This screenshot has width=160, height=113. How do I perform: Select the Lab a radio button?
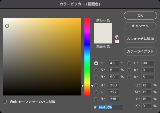click(129, 70)
